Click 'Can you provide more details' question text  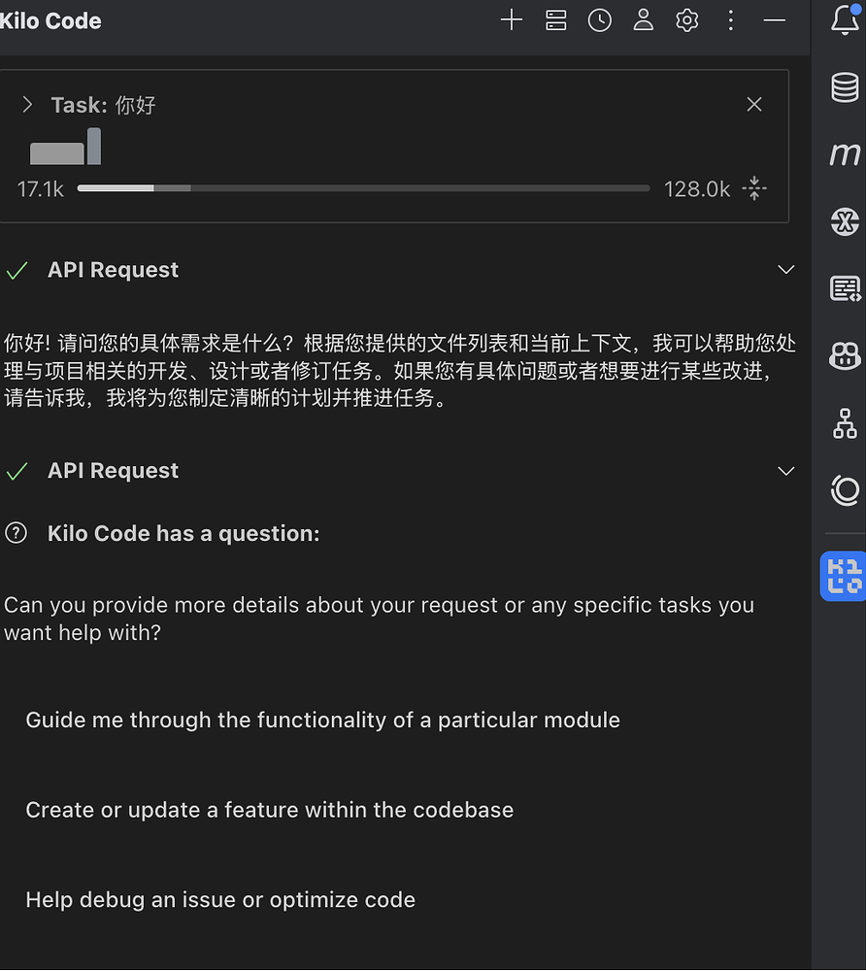pos(379,619)
